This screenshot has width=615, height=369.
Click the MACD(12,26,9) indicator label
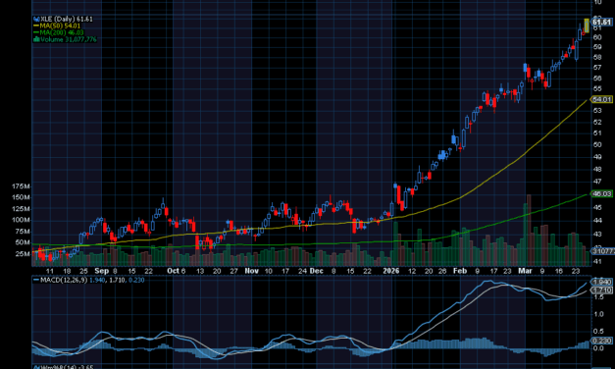tap(65, 281)
